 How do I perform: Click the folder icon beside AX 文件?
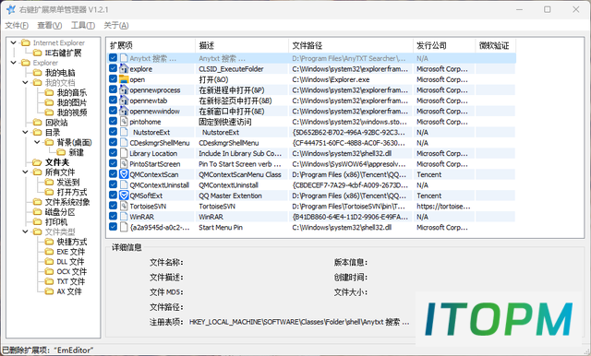(x=49, y=291)
